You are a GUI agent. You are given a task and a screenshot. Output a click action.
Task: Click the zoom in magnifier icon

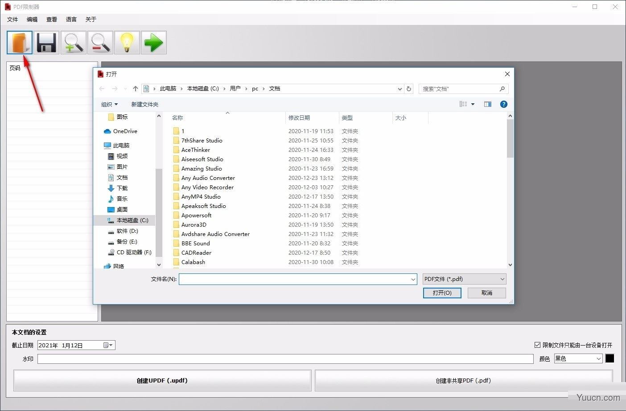click(73, 42)
